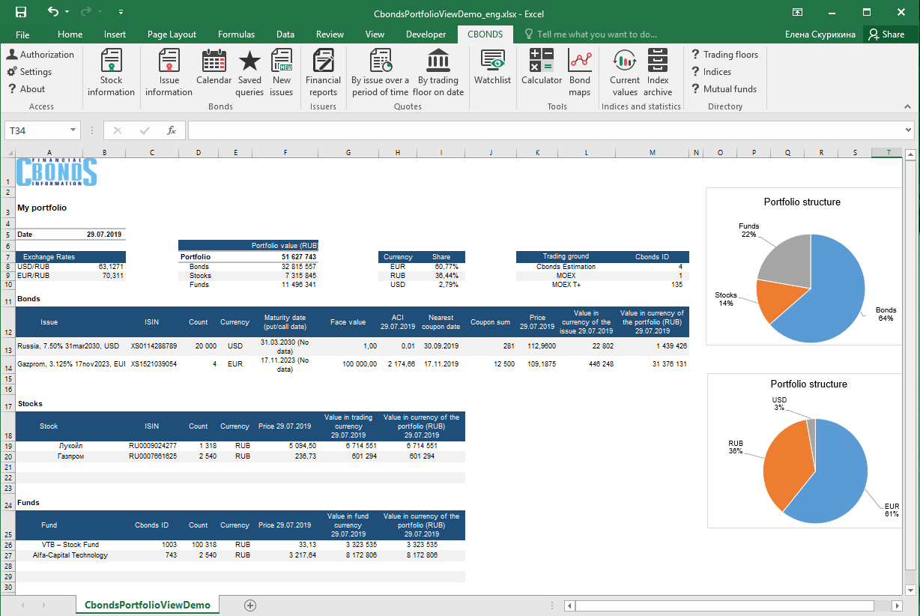Open the Review tab

pos(330,34)
